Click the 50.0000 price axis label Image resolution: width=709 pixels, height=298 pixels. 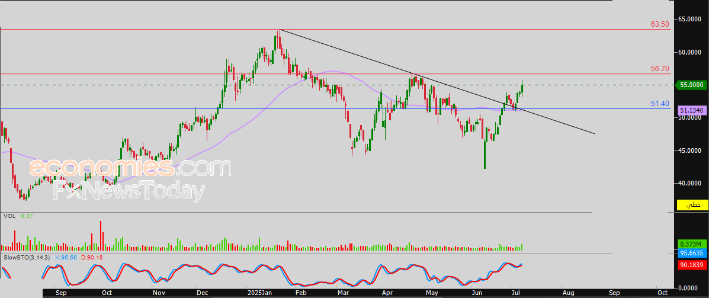689,118
